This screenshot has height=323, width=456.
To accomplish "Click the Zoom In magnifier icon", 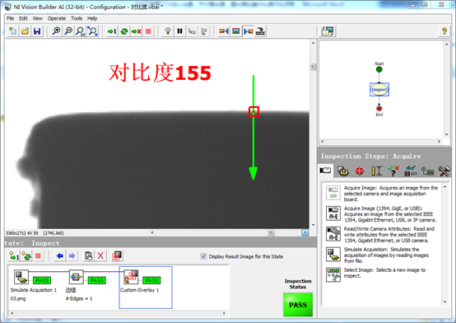I will [x=56, y=31].
